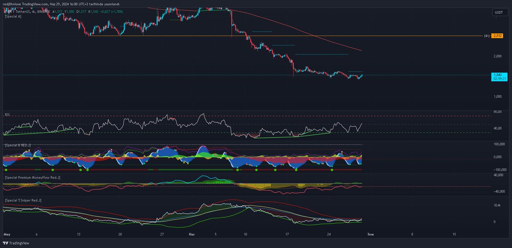Click the May label on time axis

pyautogui.click(x=6, y=234)
